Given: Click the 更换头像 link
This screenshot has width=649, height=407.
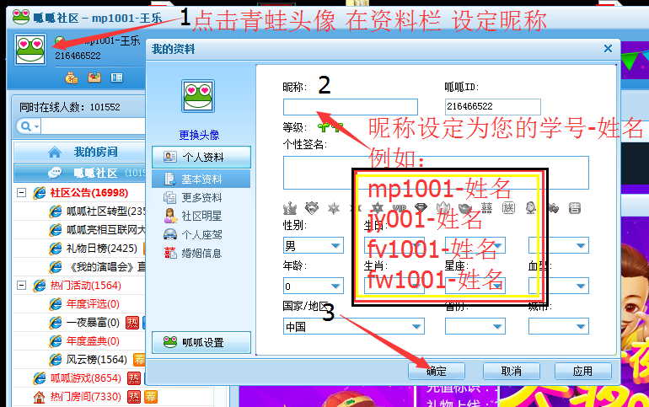Looking at the screenshot, I should coord(199,135).
